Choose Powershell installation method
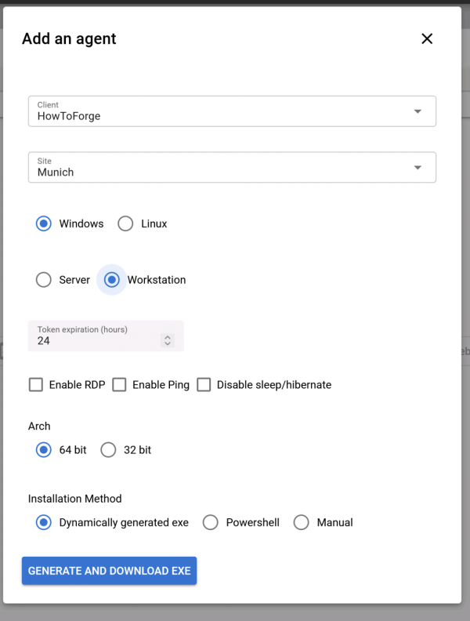This screenshot has height=621, width=470. click(x=210, y=522)
